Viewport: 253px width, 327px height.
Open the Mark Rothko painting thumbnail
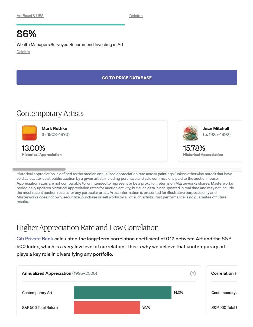pyautogui.click(x=29, y=133)
